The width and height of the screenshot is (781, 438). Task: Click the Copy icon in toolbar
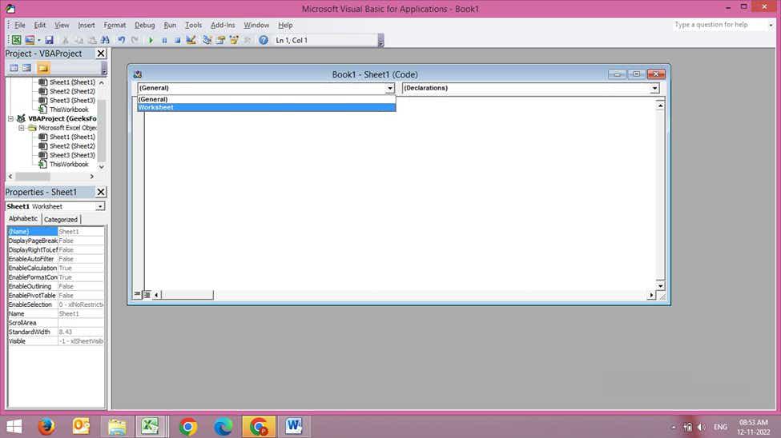pyautogui.click(x=79, y=40)
